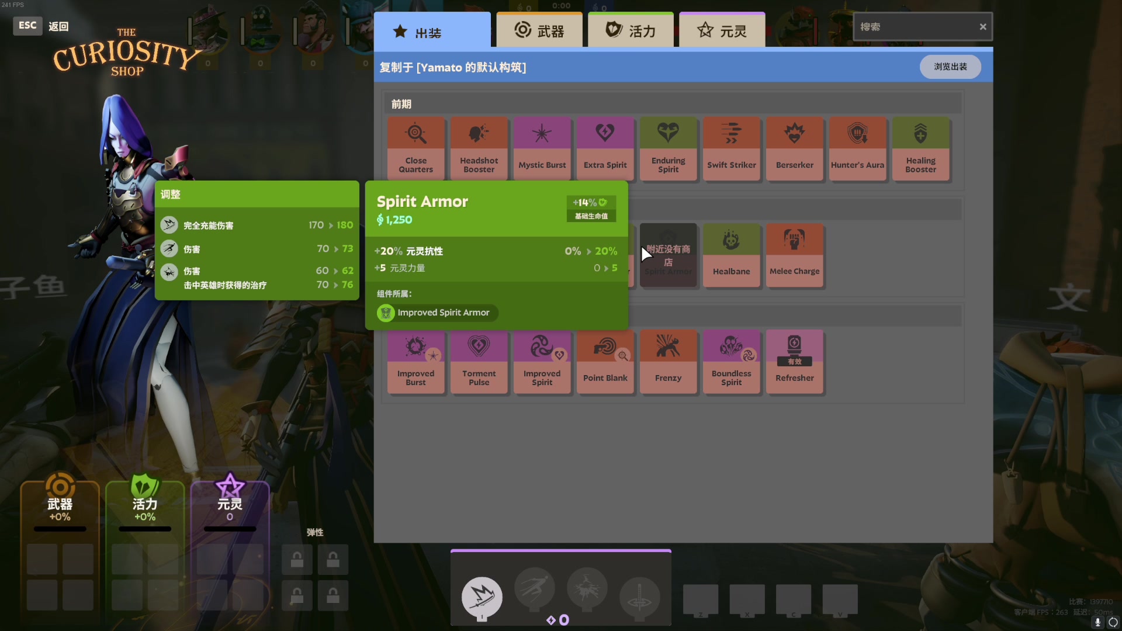Choose the Extra Spirit item
The height and width of the screenshot is (631, 1122).
(605, 148)
